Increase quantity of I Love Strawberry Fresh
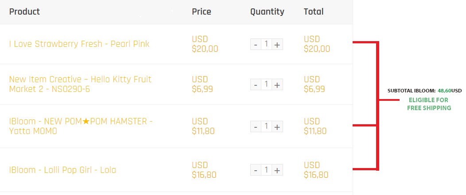Viewport: 466px width, 195px height. pyautogui.click(x=277, y=44)
